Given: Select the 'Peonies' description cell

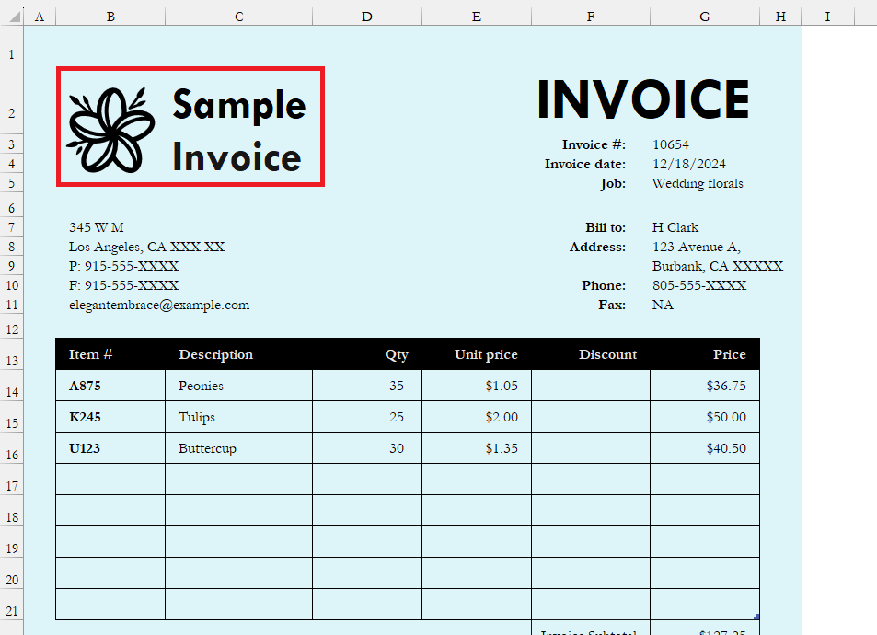Looking at the screenshot, I should coord(239,386).
